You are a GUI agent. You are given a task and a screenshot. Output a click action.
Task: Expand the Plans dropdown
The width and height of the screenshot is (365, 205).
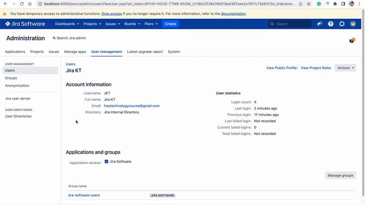click(151, 24)
